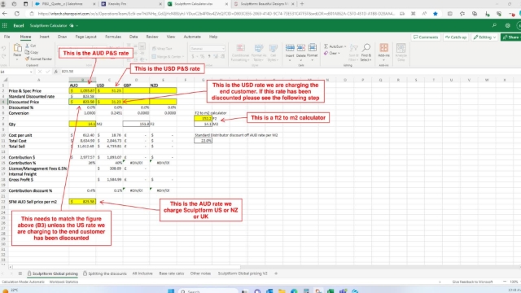Screen dimensions: 521x293
Task: Click the Conditional Formatting icon
Action: pos(241,48)
